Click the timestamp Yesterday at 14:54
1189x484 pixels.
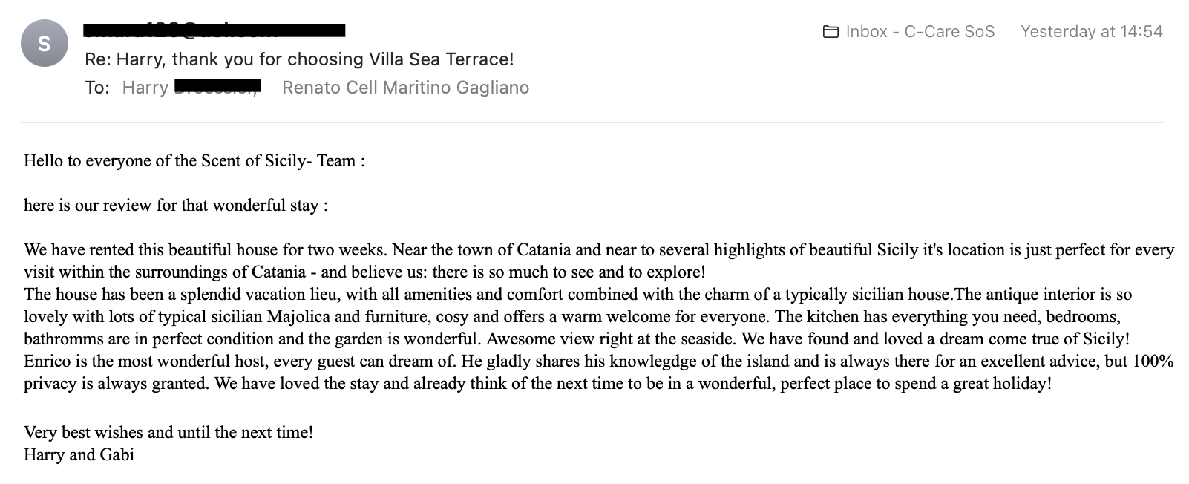(1091, 32)
